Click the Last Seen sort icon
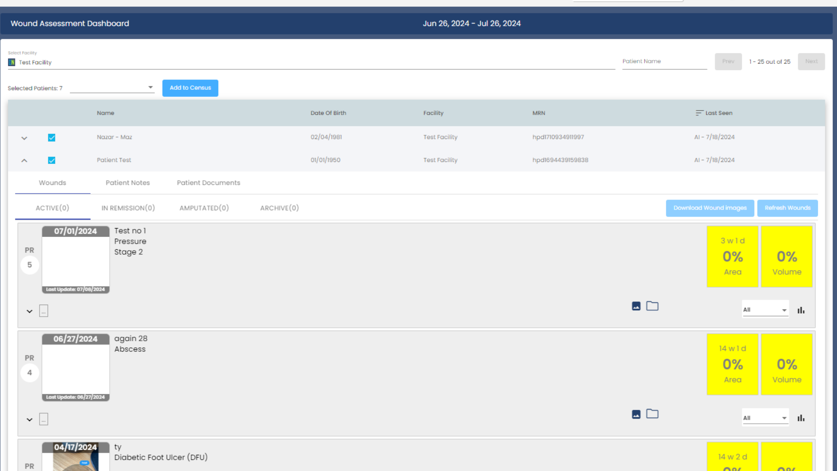The height and width of the screenshot is (471, 837). tap(699, 113)
